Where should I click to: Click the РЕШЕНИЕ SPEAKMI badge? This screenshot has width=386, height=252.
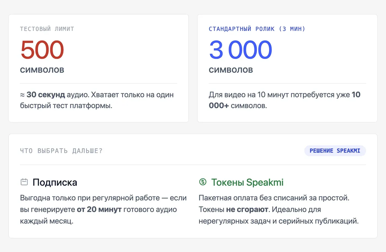pos(335,151)
